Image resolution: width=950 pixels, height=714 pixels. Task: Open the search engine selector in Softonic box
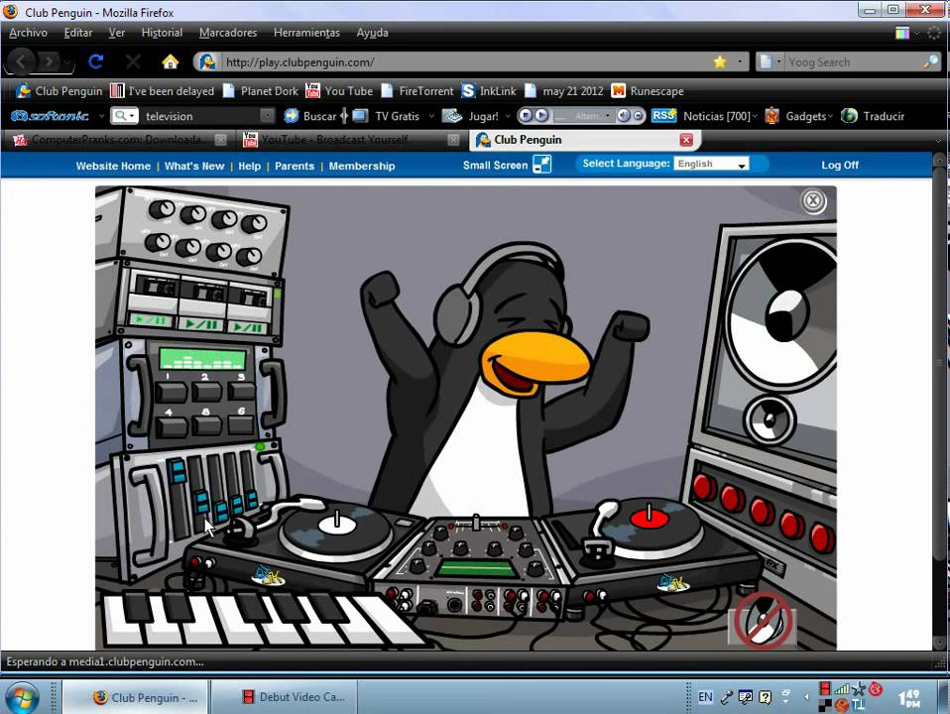pos(125,116)
